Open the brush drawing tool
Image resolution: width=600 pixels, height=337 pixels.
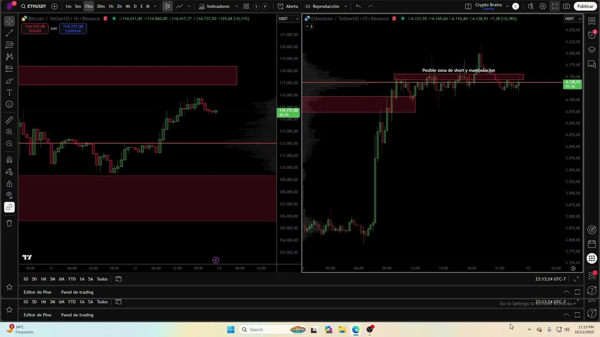[x=9, y=81]
